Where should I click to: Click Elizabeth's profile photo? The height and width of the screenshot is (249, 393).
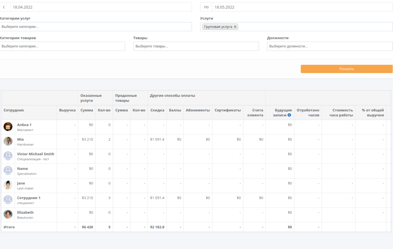pos(8,214)
